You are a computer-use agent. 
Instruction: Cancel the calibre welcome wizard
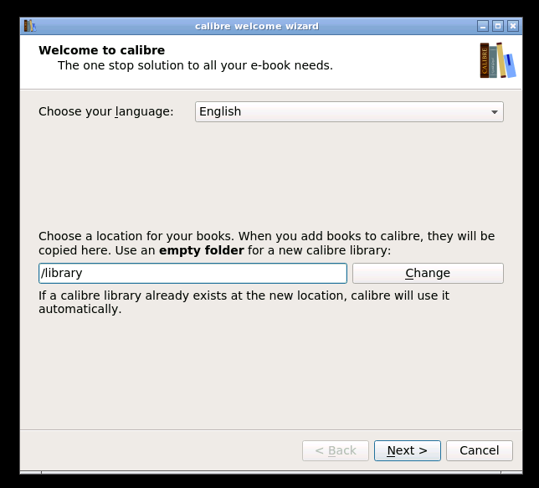(x=480, y=450)
